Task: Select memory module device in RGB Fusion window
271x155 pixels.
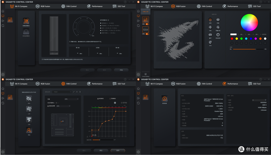Action: point(146,30)
